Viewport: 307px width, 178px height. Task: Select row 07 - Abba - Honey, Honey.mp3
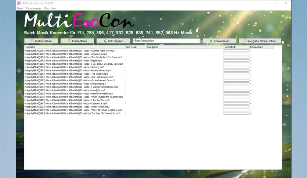[68, 70]
